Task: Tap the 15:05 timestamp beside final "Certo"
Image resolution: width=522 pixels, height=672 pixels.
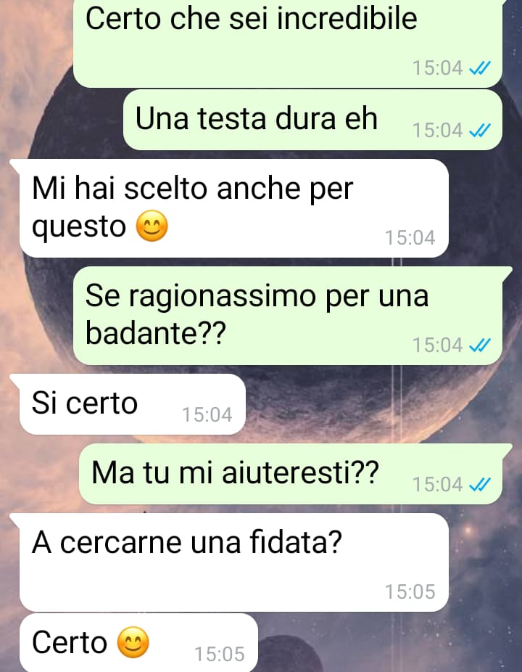Action: pos(220,654)
